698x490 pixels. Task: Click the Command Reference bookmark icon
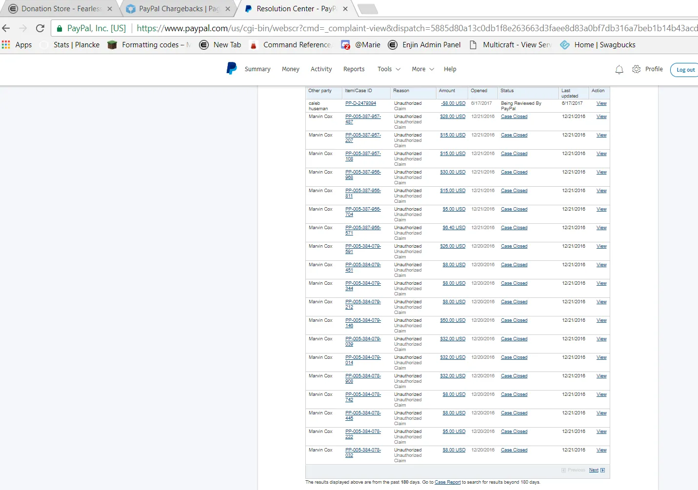[x=254, y=45]
